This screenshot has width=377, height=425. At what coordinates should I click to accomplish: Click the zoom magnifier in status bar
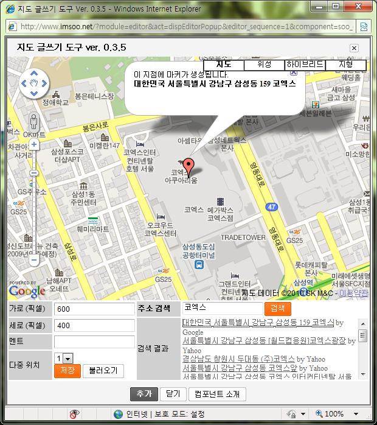pos(319,413)
